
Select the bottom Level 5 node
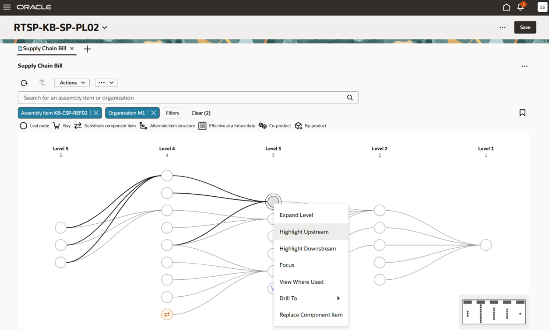60,262
